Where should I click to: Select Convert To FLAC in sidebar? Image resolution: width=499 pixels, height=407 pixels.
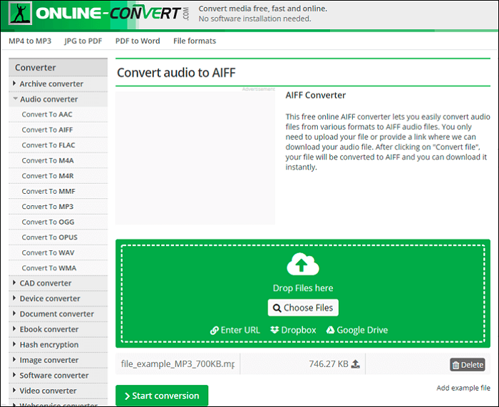click(x=48, y=145)
